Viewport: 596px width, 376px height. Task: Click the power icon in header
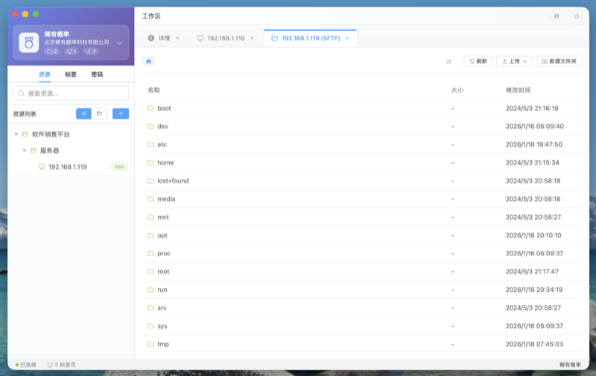click(x=577, y=16)
